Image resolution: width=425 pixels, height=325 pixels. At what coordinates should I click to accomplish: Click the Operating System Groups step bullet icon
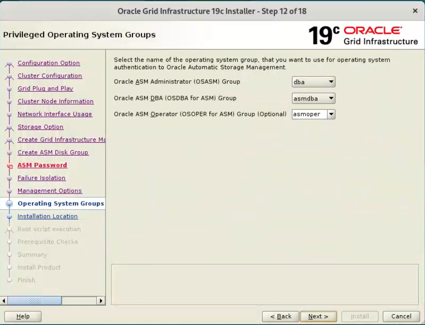pyautogui.click(x=9, y=204)
